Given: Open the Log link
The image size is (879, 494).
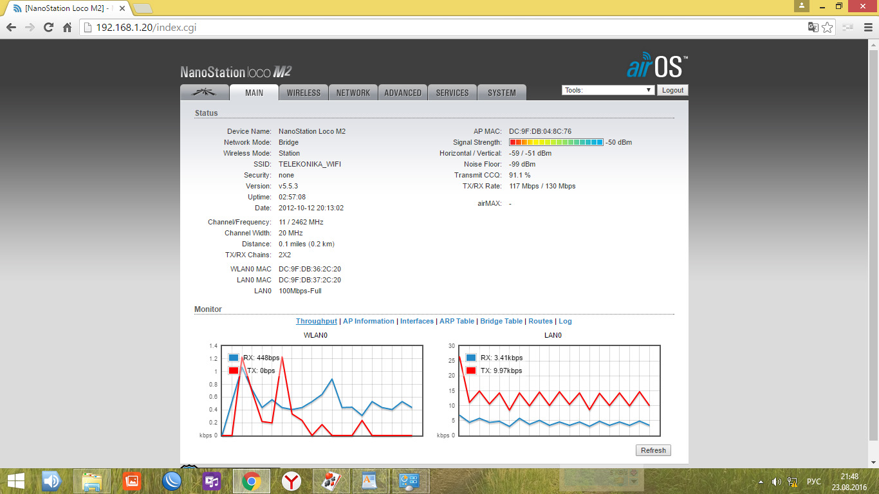Looking at the screenshot, I should pos(565,321).
